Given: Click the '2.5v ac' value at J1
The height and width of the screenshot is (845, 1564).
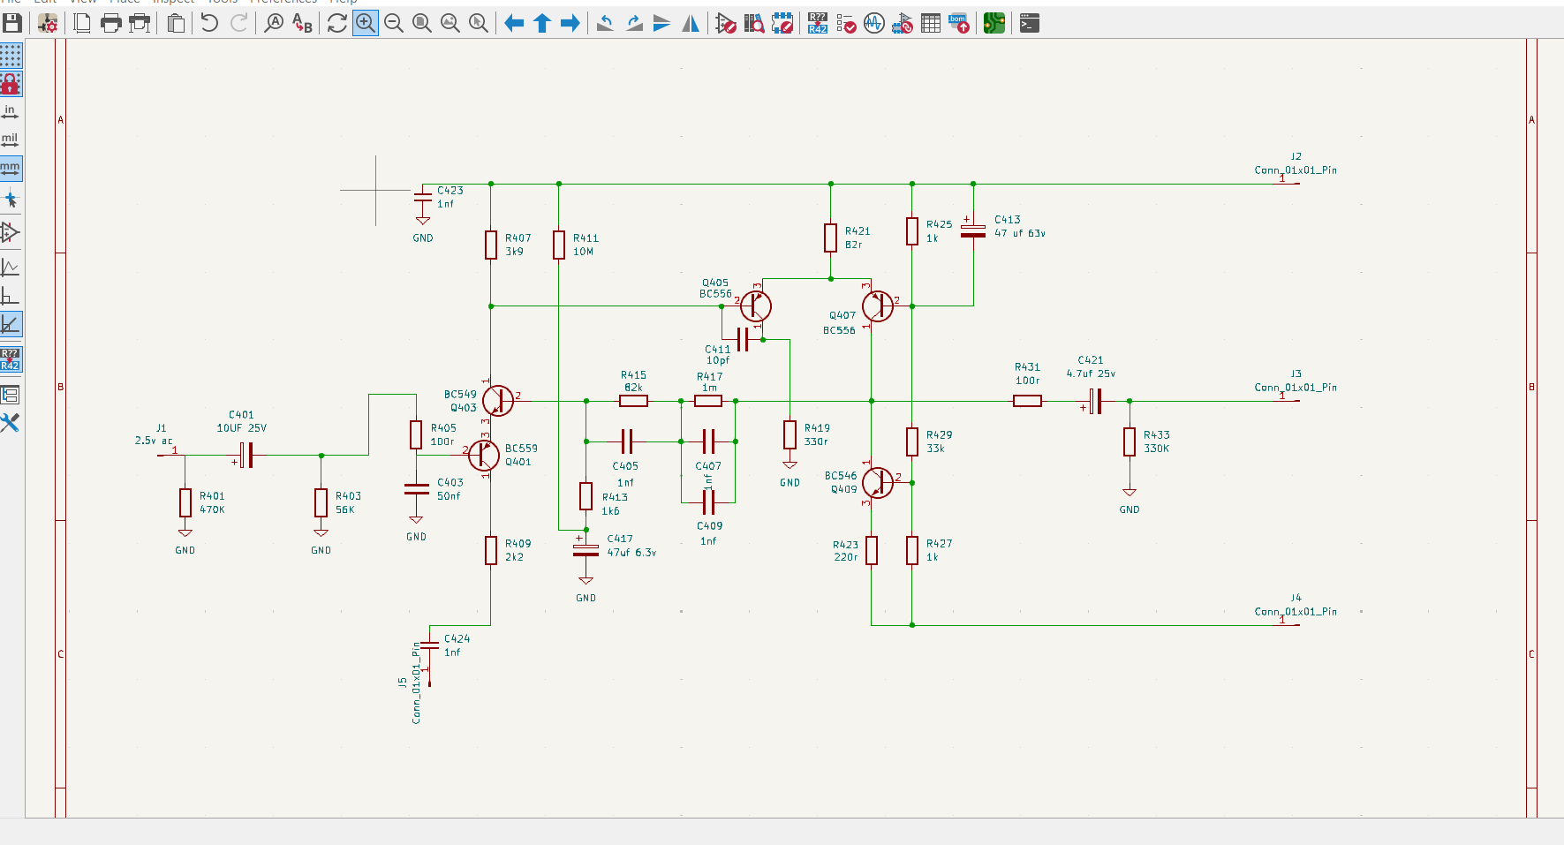Looking at the screenshot, I should (154, 441).
